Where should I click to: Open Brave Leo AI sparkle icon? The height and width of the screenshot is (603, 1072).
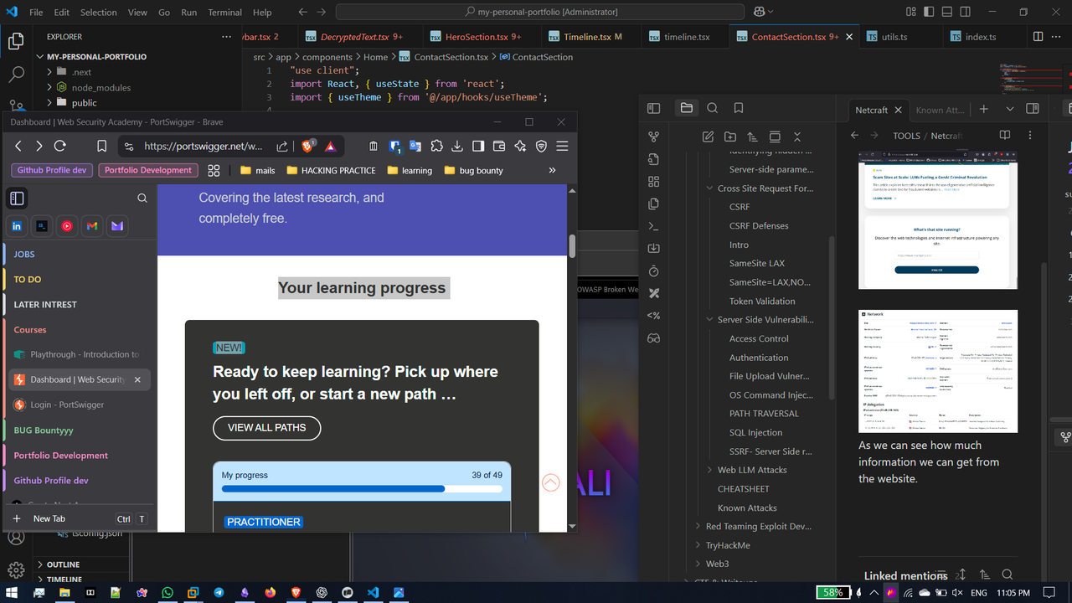(520, 146)
